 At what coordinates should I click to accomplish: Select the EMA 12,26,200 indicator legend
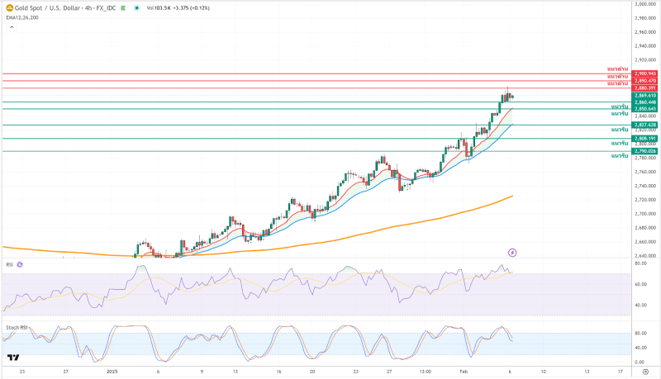coord(21,17)
